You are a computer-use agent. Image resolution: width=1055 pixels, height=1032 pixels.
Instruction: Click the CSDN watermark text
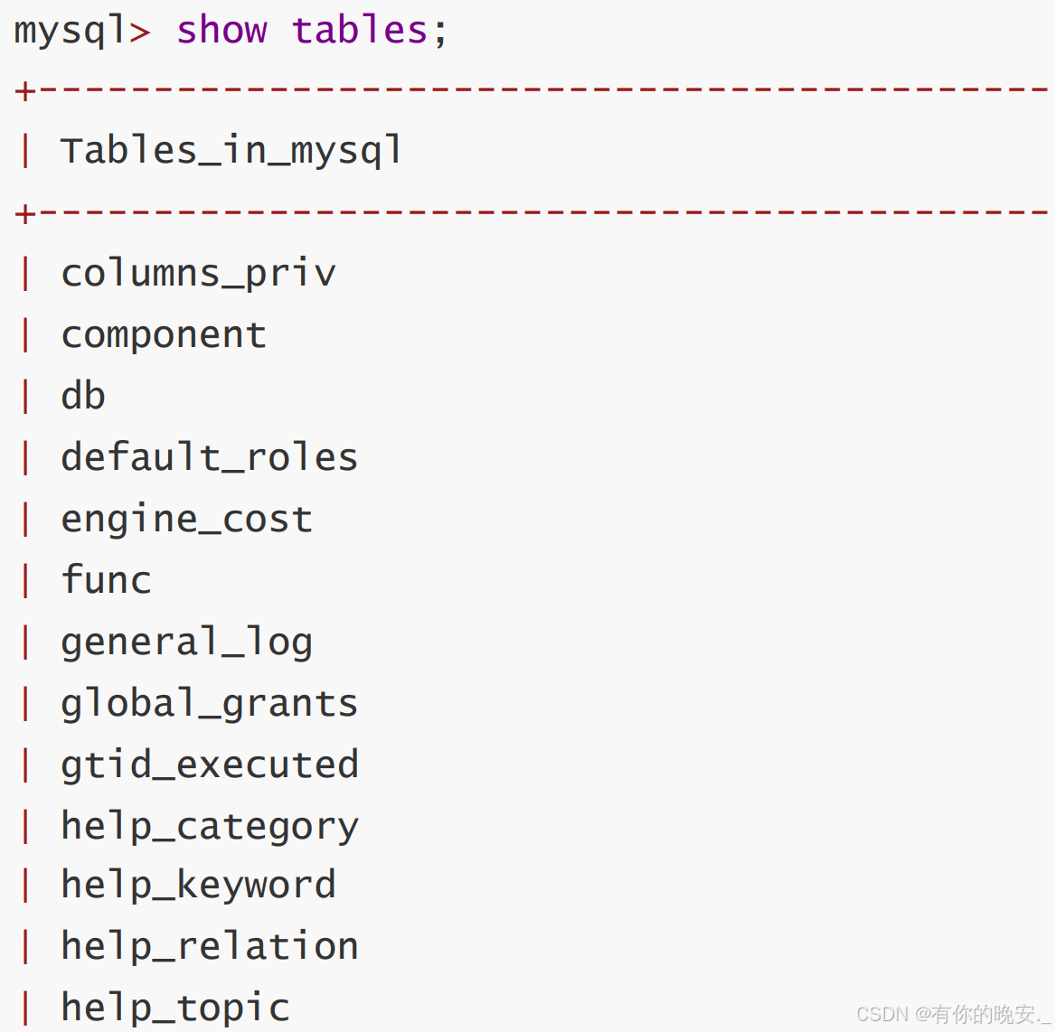(953, 1014)
